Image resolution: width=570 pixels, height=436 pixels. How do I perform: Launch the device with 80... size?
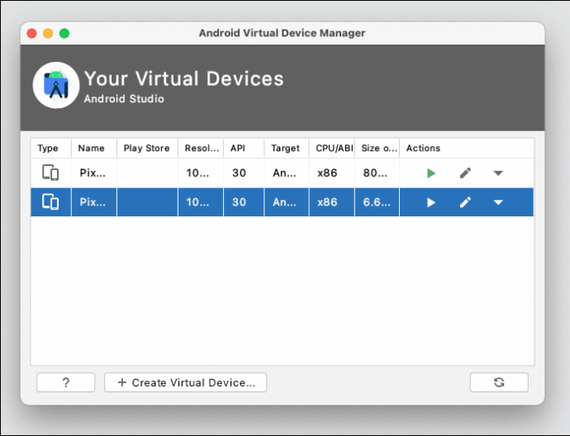coord(431,173)
